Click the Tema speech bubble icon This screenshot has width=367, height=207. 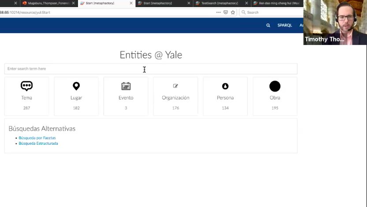[x=27, y=86]
